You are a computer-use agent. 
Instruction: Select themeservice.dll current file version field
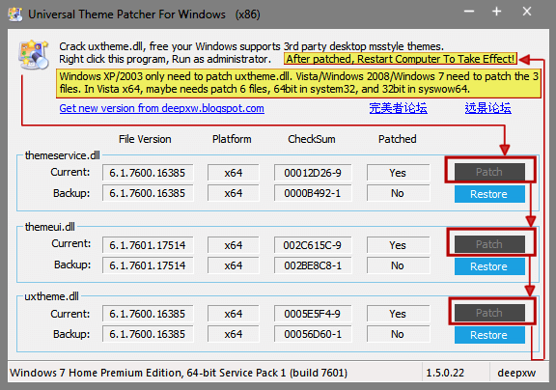pyautogui.click(x=148, y=173)
